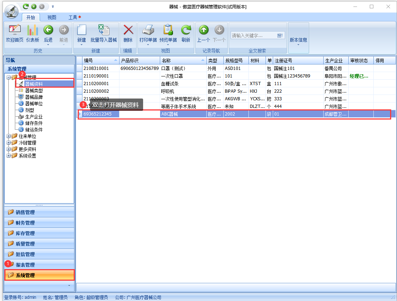
Task: Select 器械资料 in the navigation tree
Action: [34, 84]
